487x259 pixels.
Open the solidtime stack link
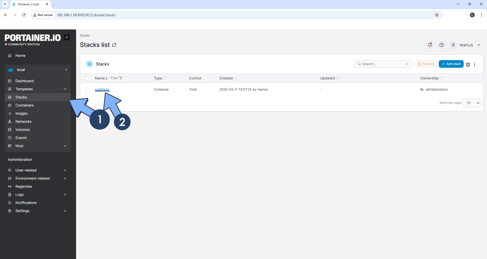tap(102, 89)
